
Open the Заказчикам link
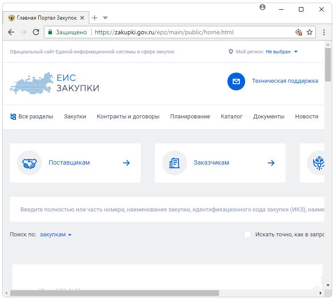pyautogui.click(x=211, y=163)
